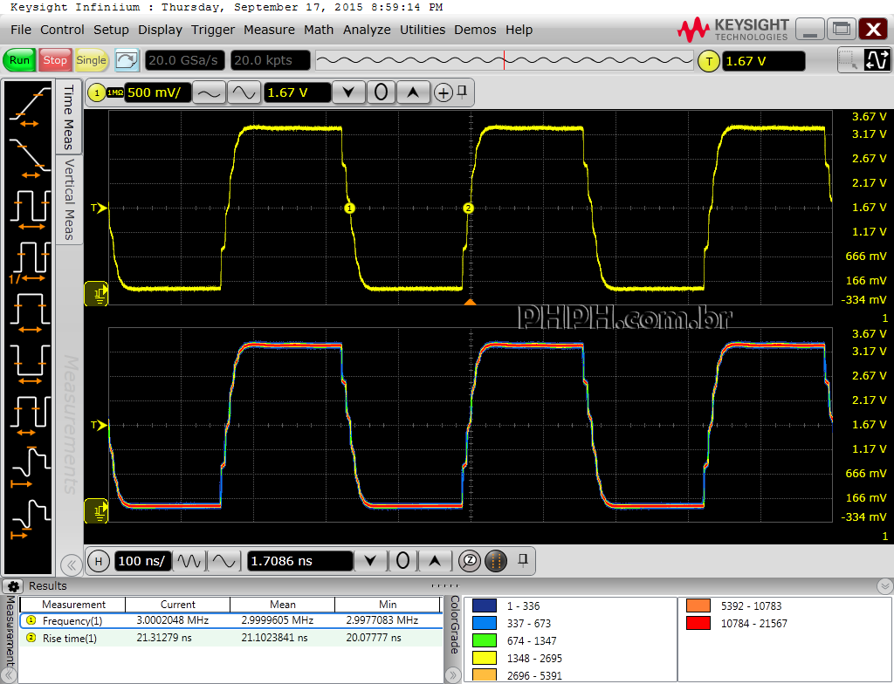Click the dark blue 1 - 336 swatch
Viewport: 894px width, 684px height.
pos(484,605)
